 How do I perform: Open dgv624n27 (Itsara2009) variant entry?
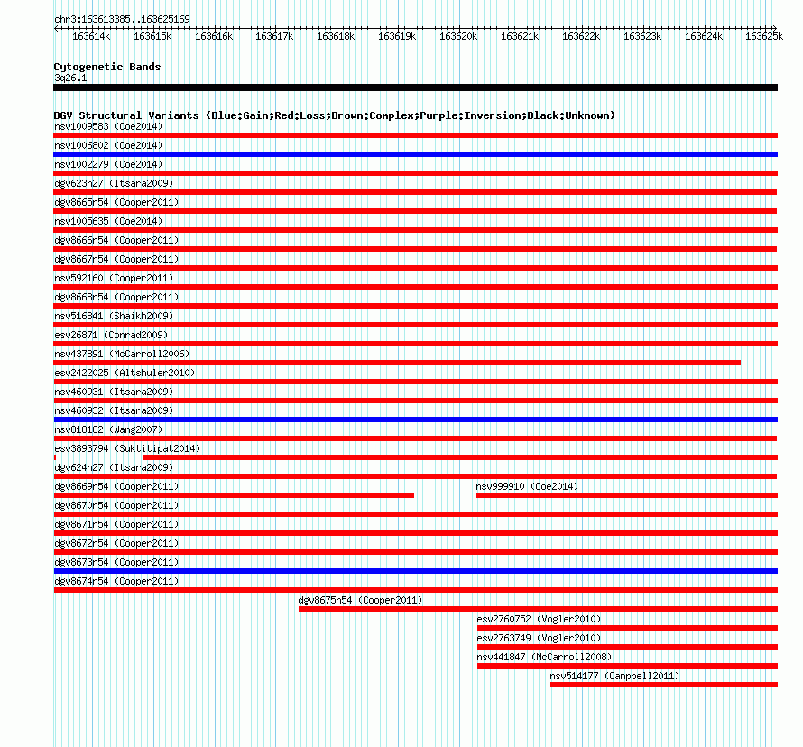click(x=114, y=467)
